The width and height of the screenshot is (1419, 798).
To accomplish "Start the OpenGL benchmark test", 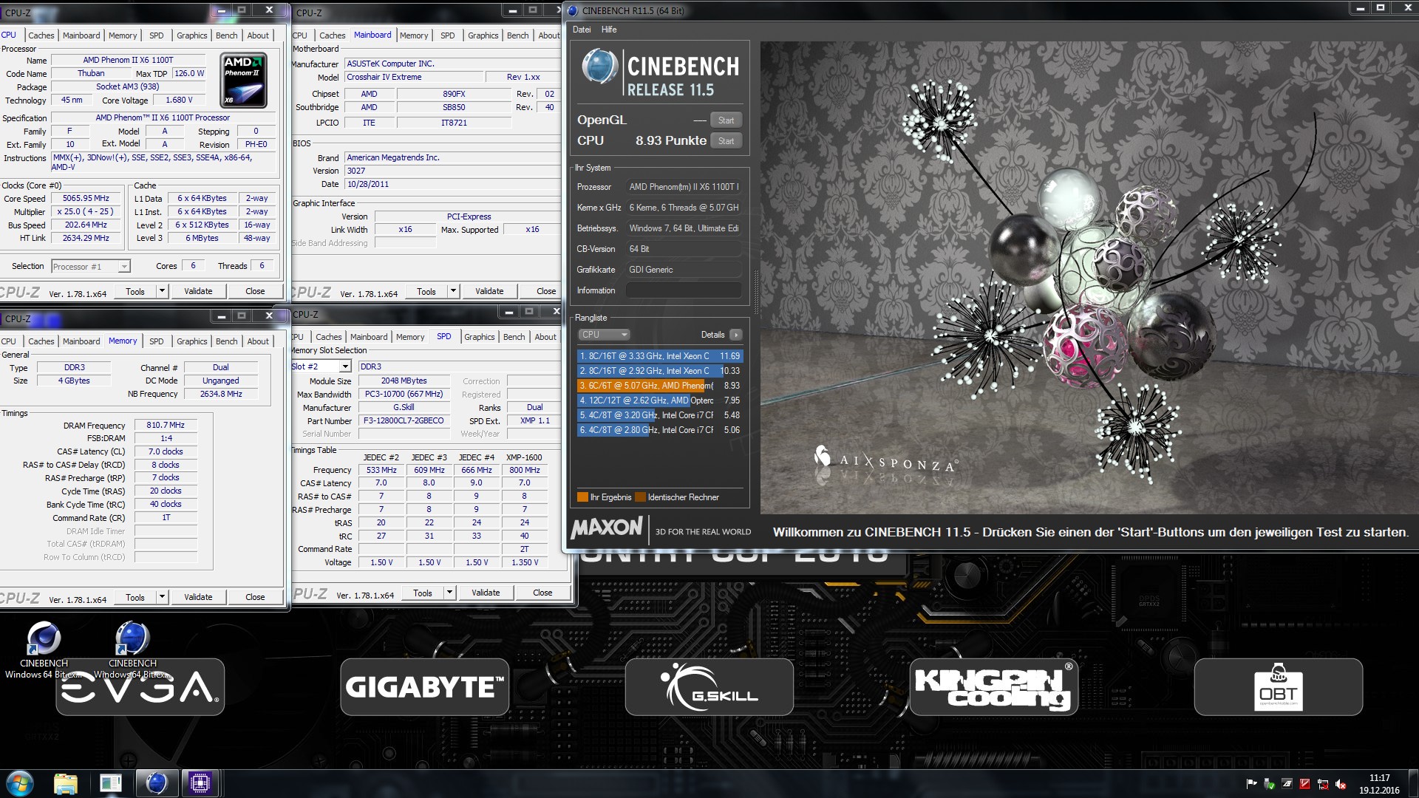I will [x=726, y=120].
